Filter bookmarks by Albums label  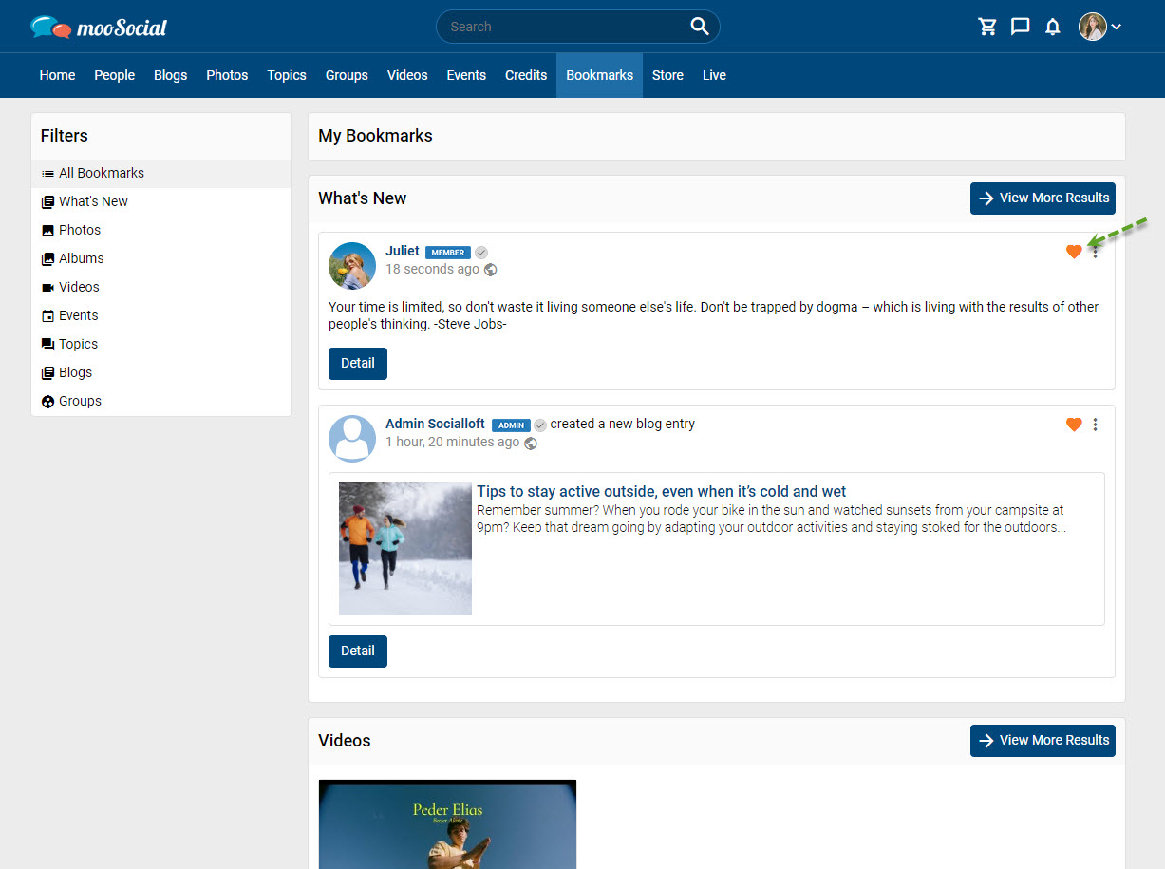pyautogui.click(x=82, y=258)
